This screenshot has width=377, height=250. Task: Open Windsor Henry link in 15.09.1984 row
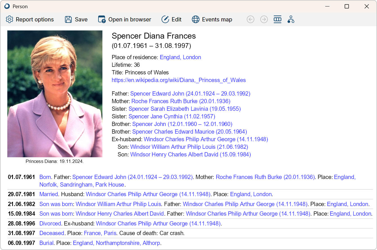[x=120, y=214]
